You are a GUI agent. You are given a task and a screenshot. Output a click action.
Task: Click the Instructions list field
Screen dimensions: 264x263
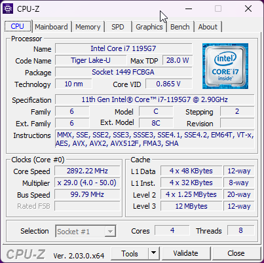tap(155, 139)
